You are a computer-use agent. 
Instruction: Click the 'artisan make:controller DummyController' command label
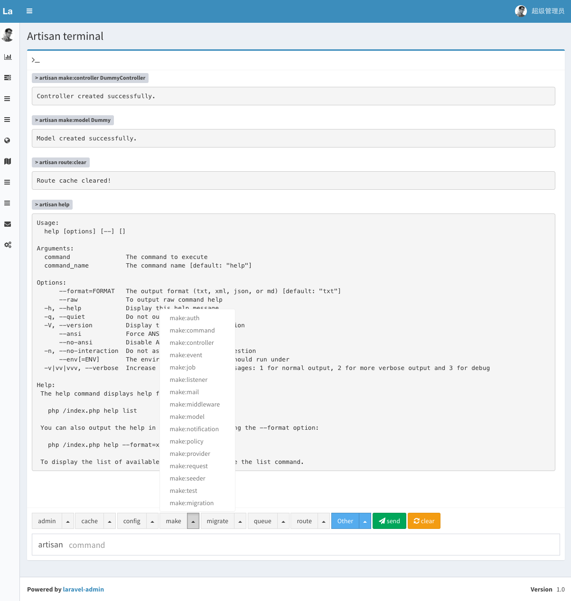pos(90,78)
